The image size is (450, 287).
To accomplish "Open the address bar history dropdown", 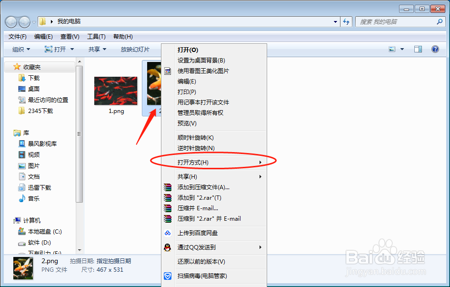I will pos(335,21).
